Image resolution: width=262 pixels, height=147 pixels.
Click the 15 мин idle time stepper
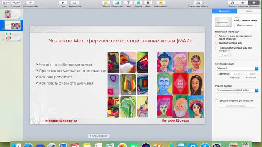(230, 55)
